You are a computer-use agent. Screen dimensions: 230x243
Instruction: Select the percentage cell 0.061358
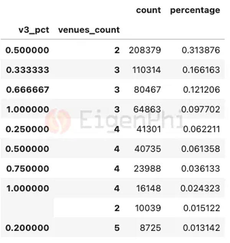click(201, 149)
